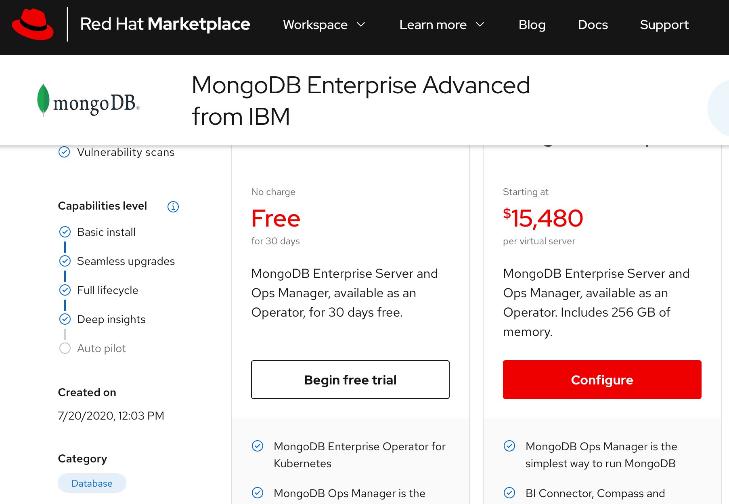
Task: Select the Database category tag
Action: pos(92,483)
